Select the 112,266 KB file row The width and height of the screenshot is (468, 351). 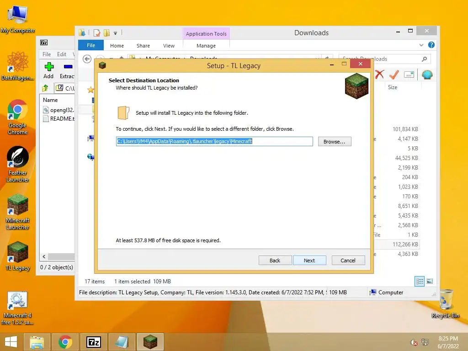pos(396,244)
